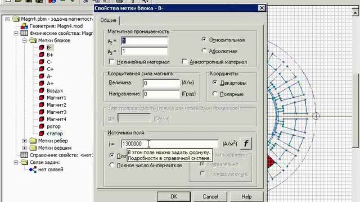Select the Справочник свойств entry
This screenshot has width=360, height=202.
[x=61, y=155]
